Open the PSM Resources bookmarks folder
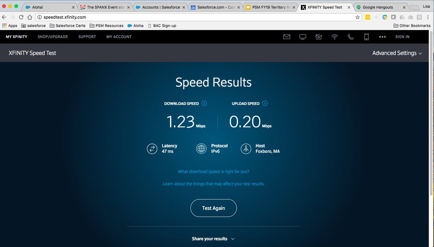The image size is (434, 247). pyautogui.click(x=106, y=26)
